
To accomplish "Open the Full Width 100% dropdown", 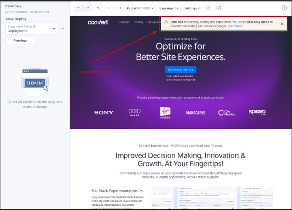I will [x=140, y=8].
